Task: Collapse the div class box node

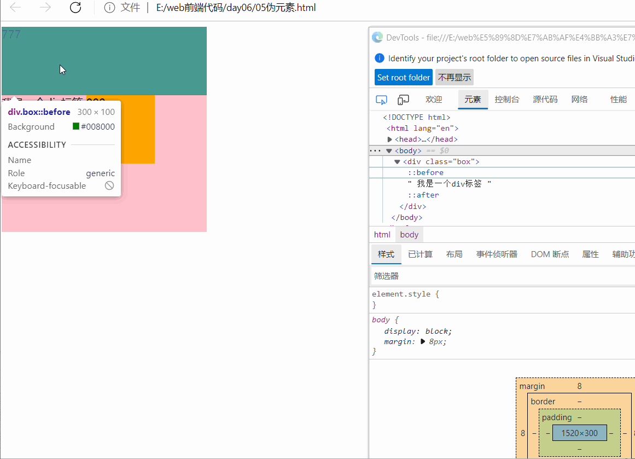Action: coord(397,161)
